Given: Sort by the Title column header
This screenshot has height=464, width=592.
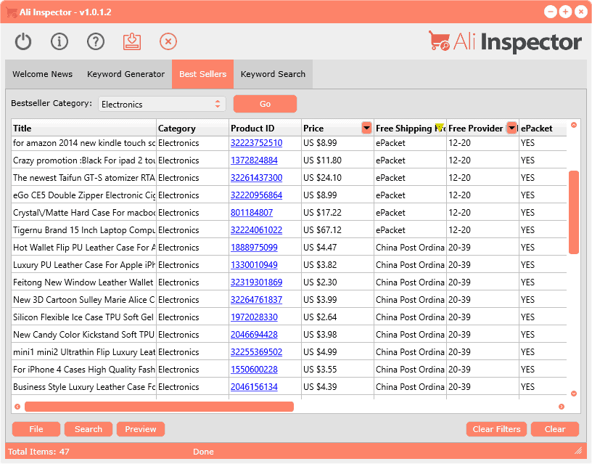Looking at the screenshot, I should pos(84,128).
